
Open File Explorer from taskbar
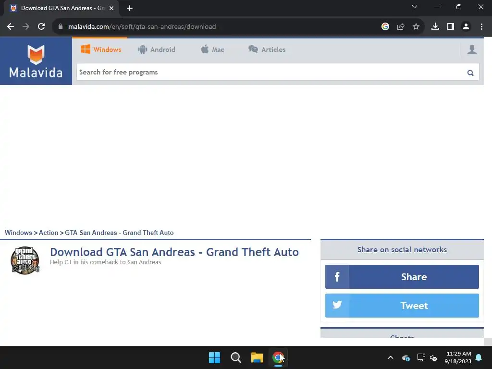point(257,357)
